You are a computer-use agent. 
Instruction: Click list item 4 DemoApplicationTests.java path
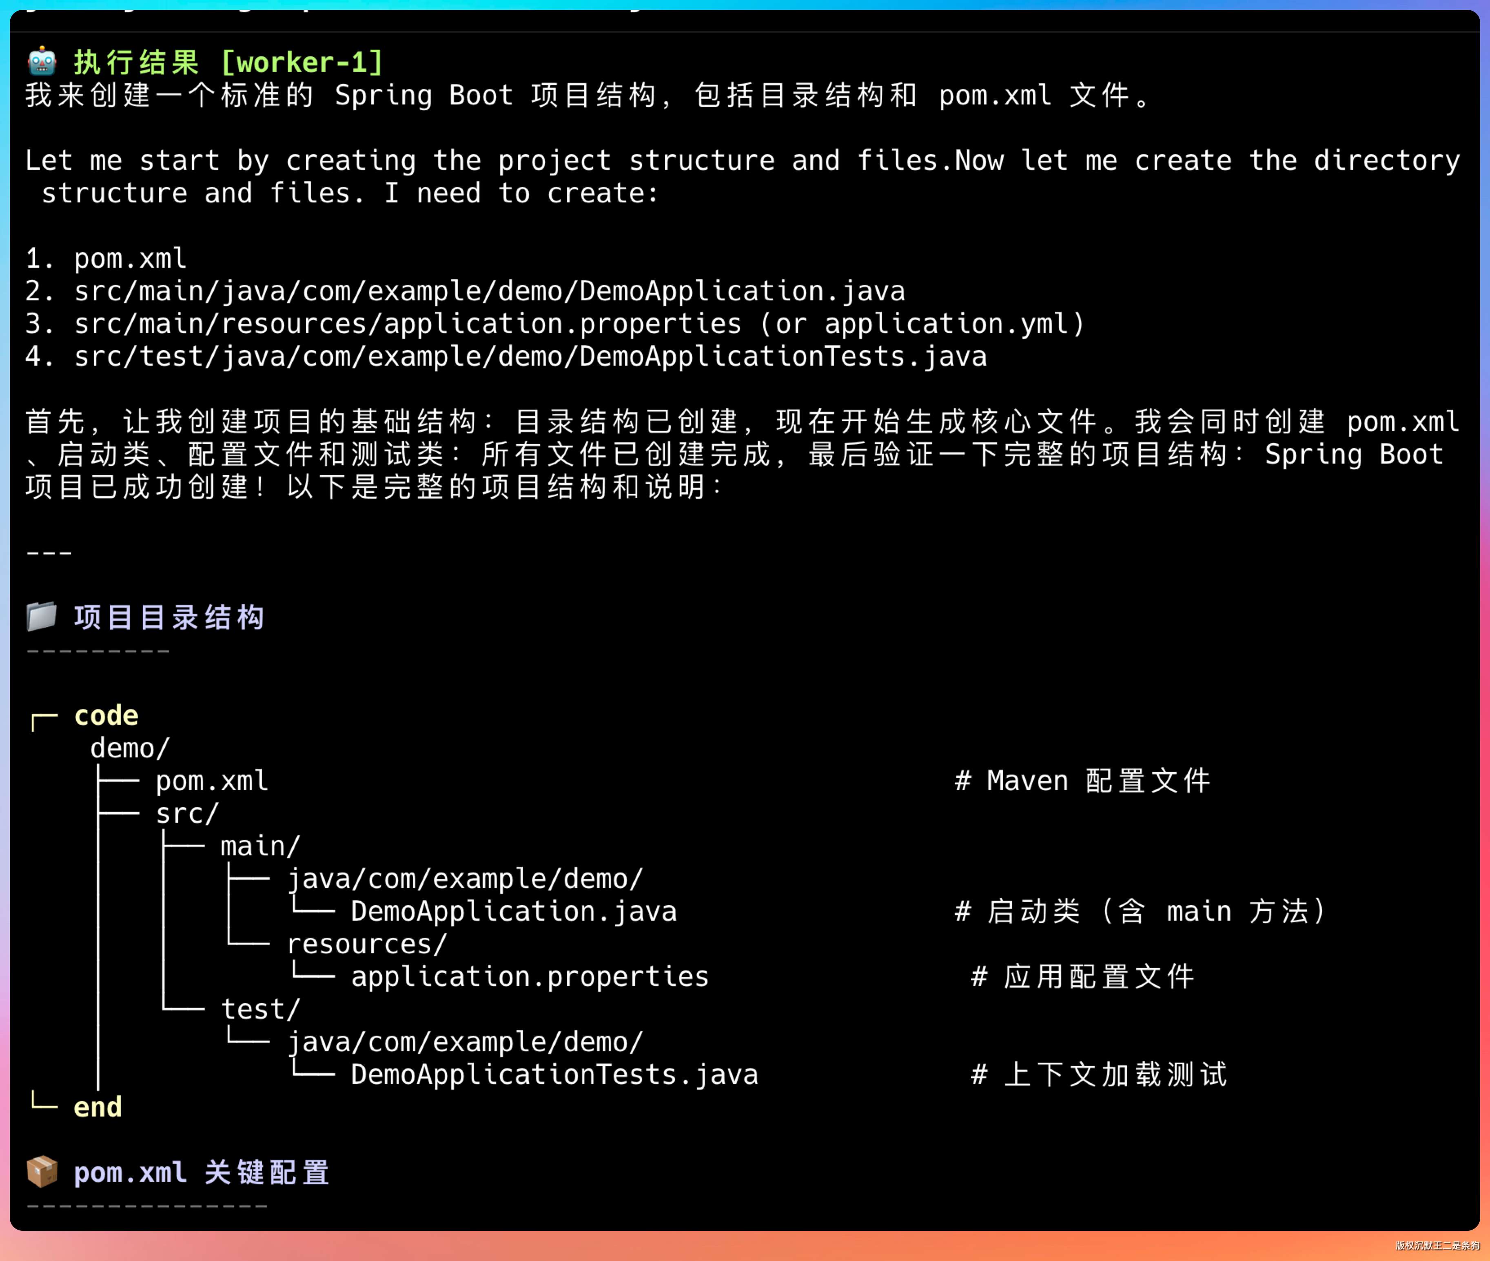pyautogui.click(x=530, y=356)
